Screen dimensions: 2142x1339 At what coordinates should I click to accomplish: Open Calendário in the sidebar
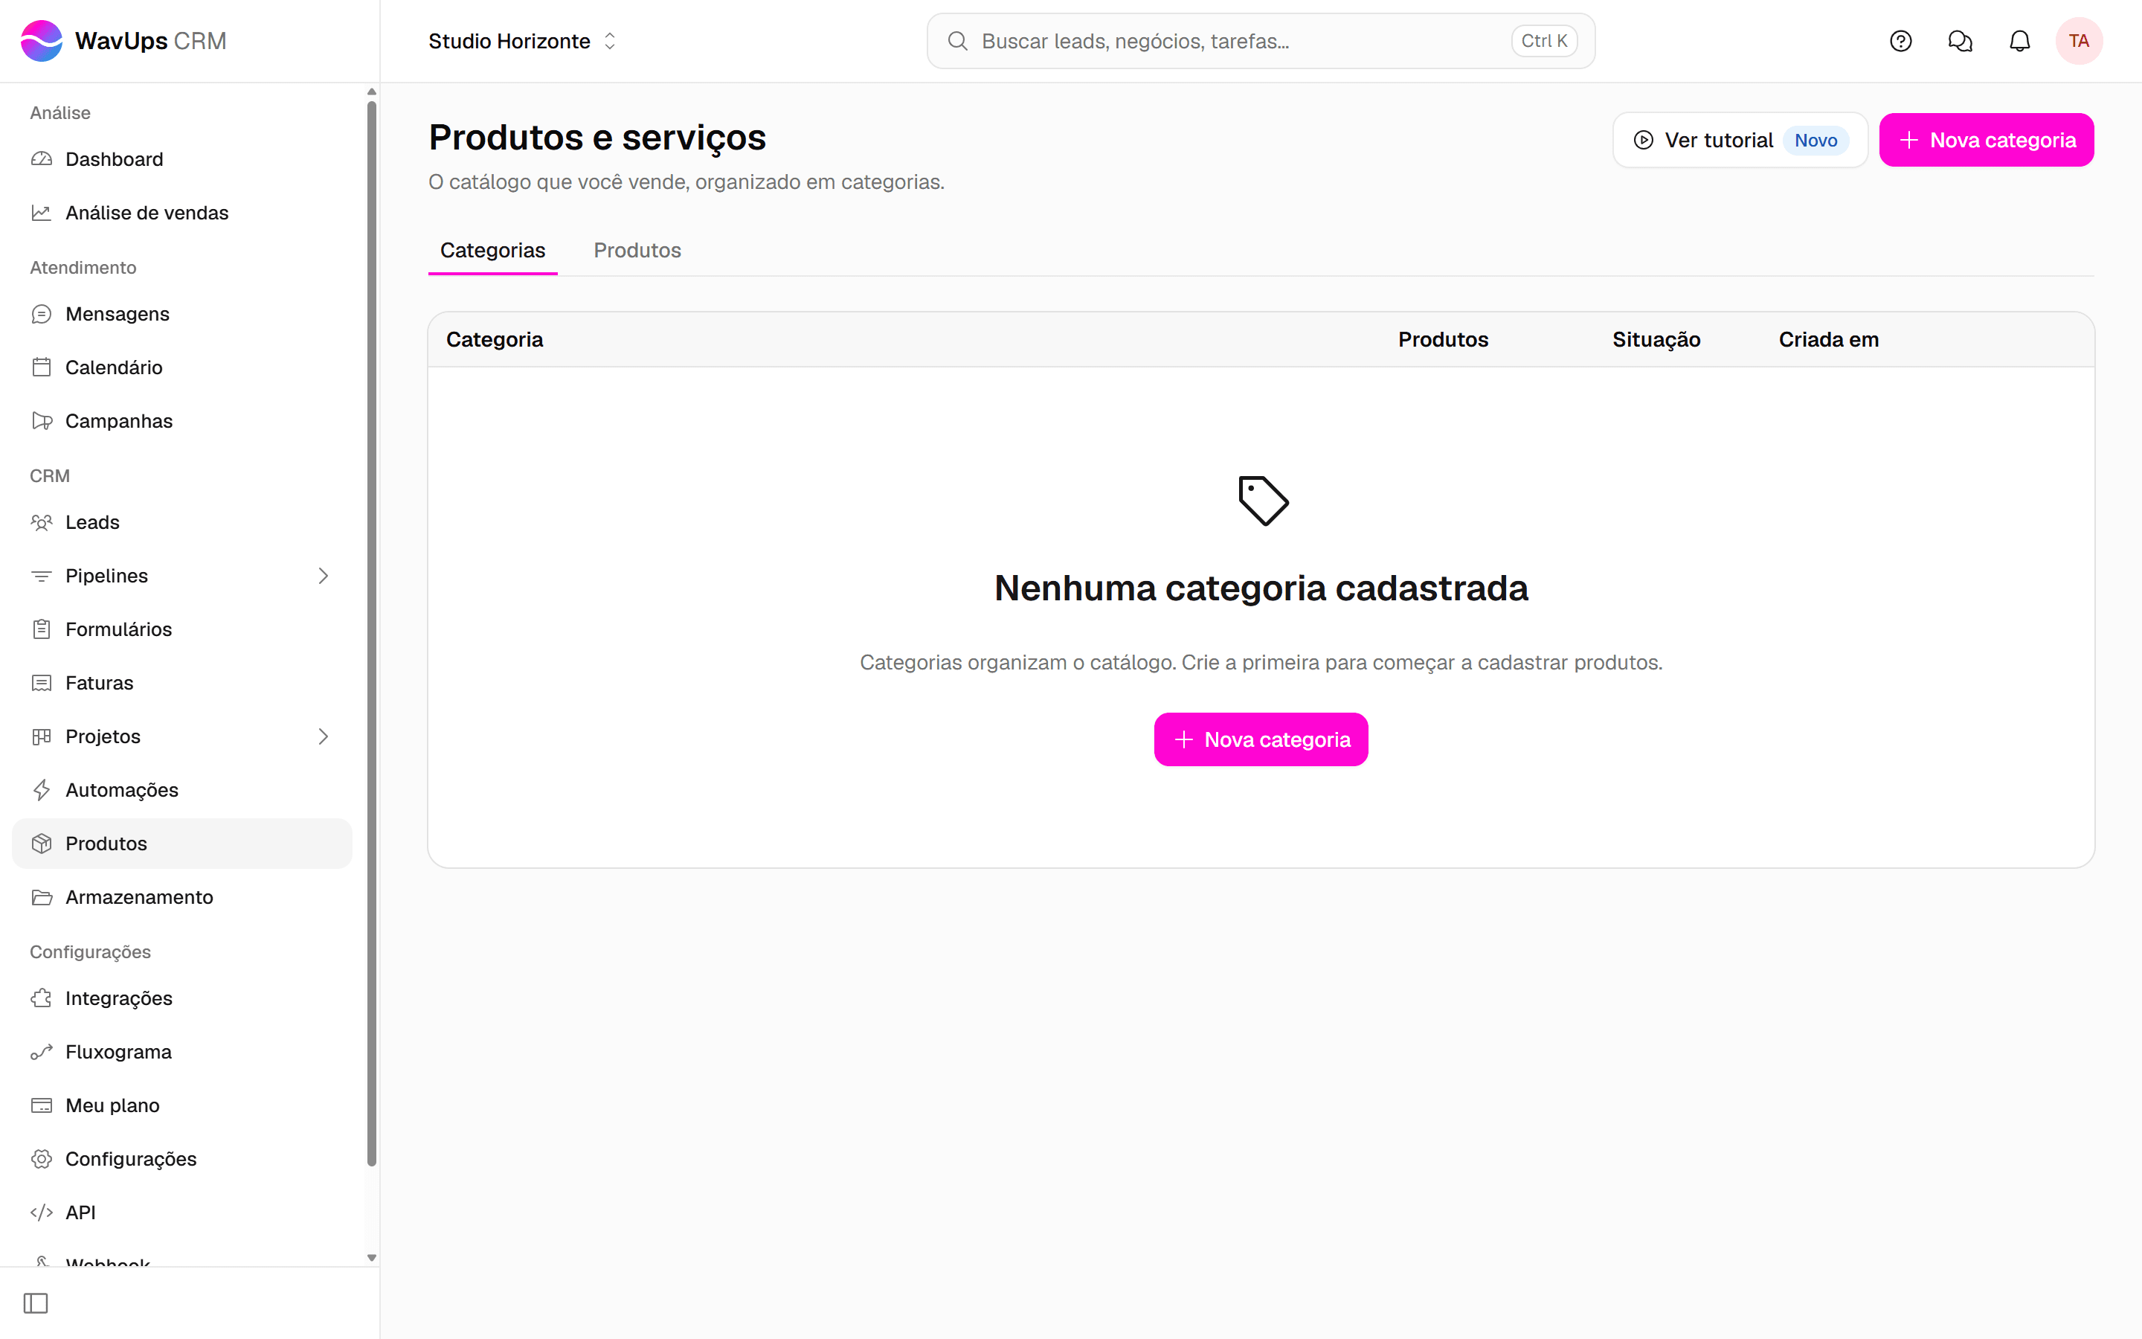point(181,367)
